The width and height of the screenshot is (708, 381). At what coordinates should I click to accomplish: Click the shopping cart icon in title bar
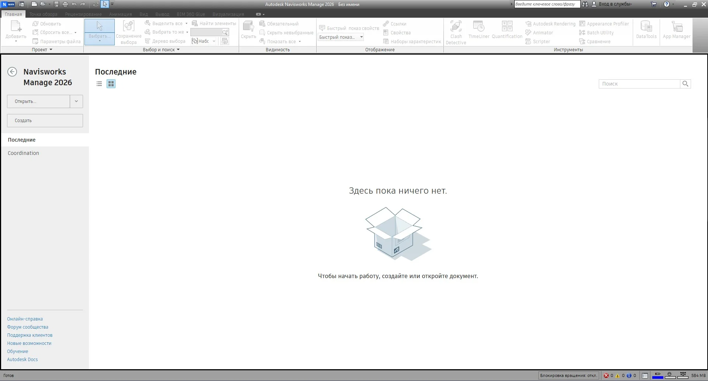coord(654,4)
